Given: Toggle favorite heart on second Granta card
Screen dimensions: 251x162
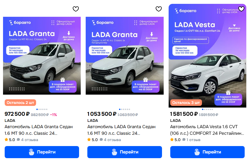Looking at the screenshot, I should click(x=159, y=9).
